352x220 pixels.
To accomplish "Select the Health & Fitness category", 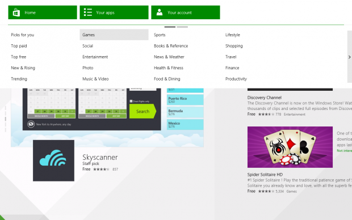I will pyautogui.click(x=169, y=67).
